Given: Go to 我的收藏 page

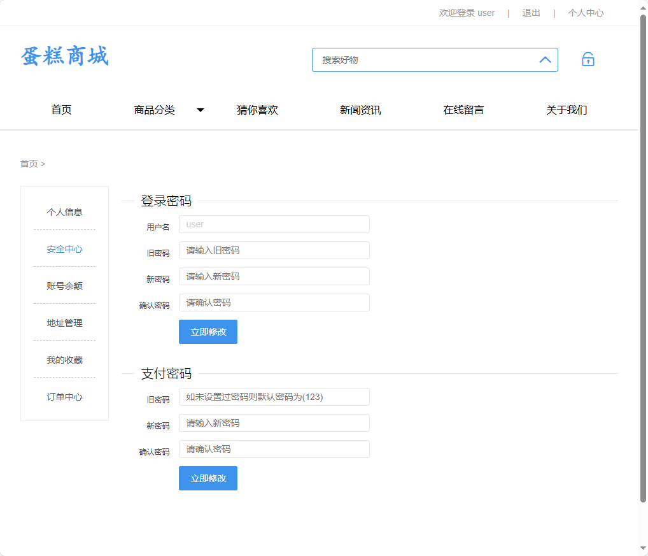Looking at the screenshot, I should click(x=64, y=360).
